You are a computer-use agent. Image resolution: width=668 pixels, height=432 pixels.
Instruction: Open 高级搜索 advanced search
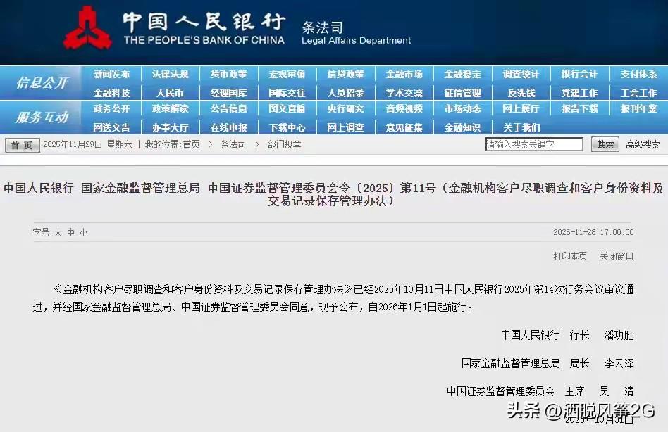click(x=643, y=144)
